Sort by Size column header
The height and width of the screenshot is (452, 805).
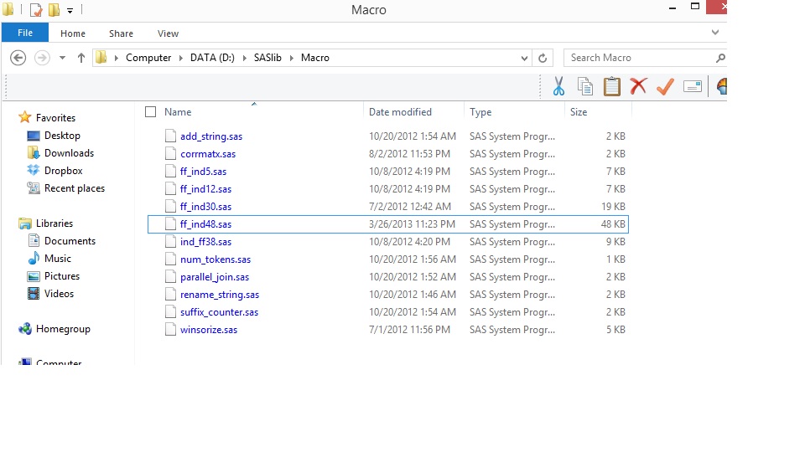pyautogui.click(x=579, y=111)
